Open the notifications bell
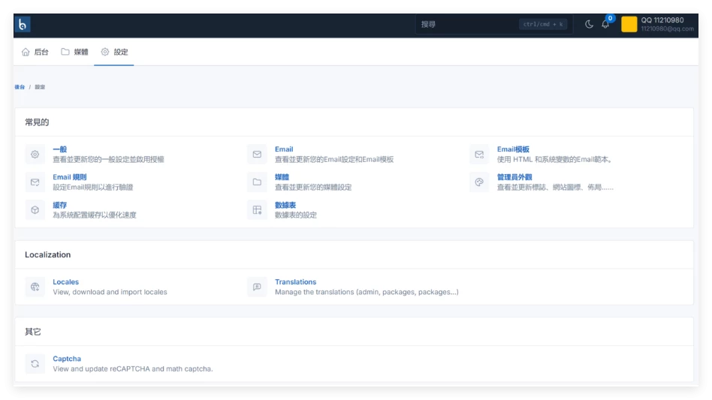The width and height of the screenshot is (712, 400). pyautogui.click(x=605, y=25)
